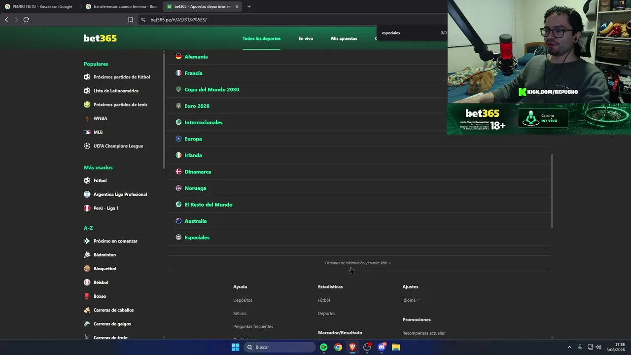Open the Retiros help link
This screenshot has width=631, height=355.
coord(240,314)
